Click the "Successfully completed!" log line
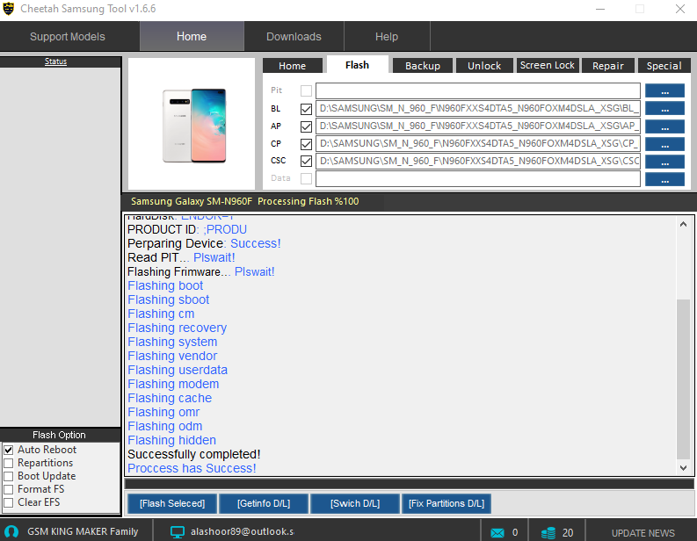The height and width of the screenshot is (541, 697). point(194,454)
